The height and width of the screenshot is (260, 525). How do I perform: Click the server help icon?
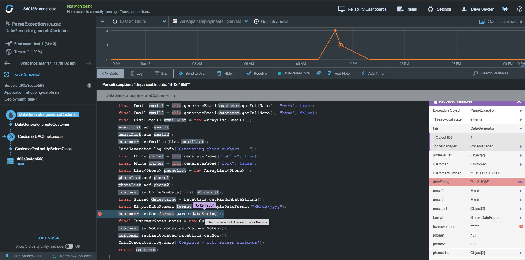click(x=89, y=86)
